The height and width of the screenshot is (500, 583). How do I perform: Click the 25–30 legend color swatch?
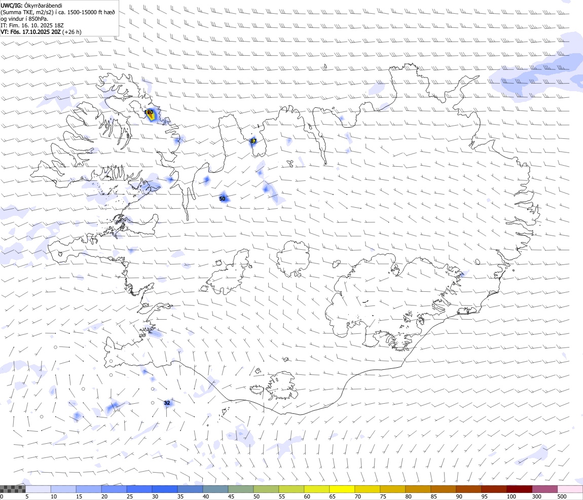[x=139, y=489]
